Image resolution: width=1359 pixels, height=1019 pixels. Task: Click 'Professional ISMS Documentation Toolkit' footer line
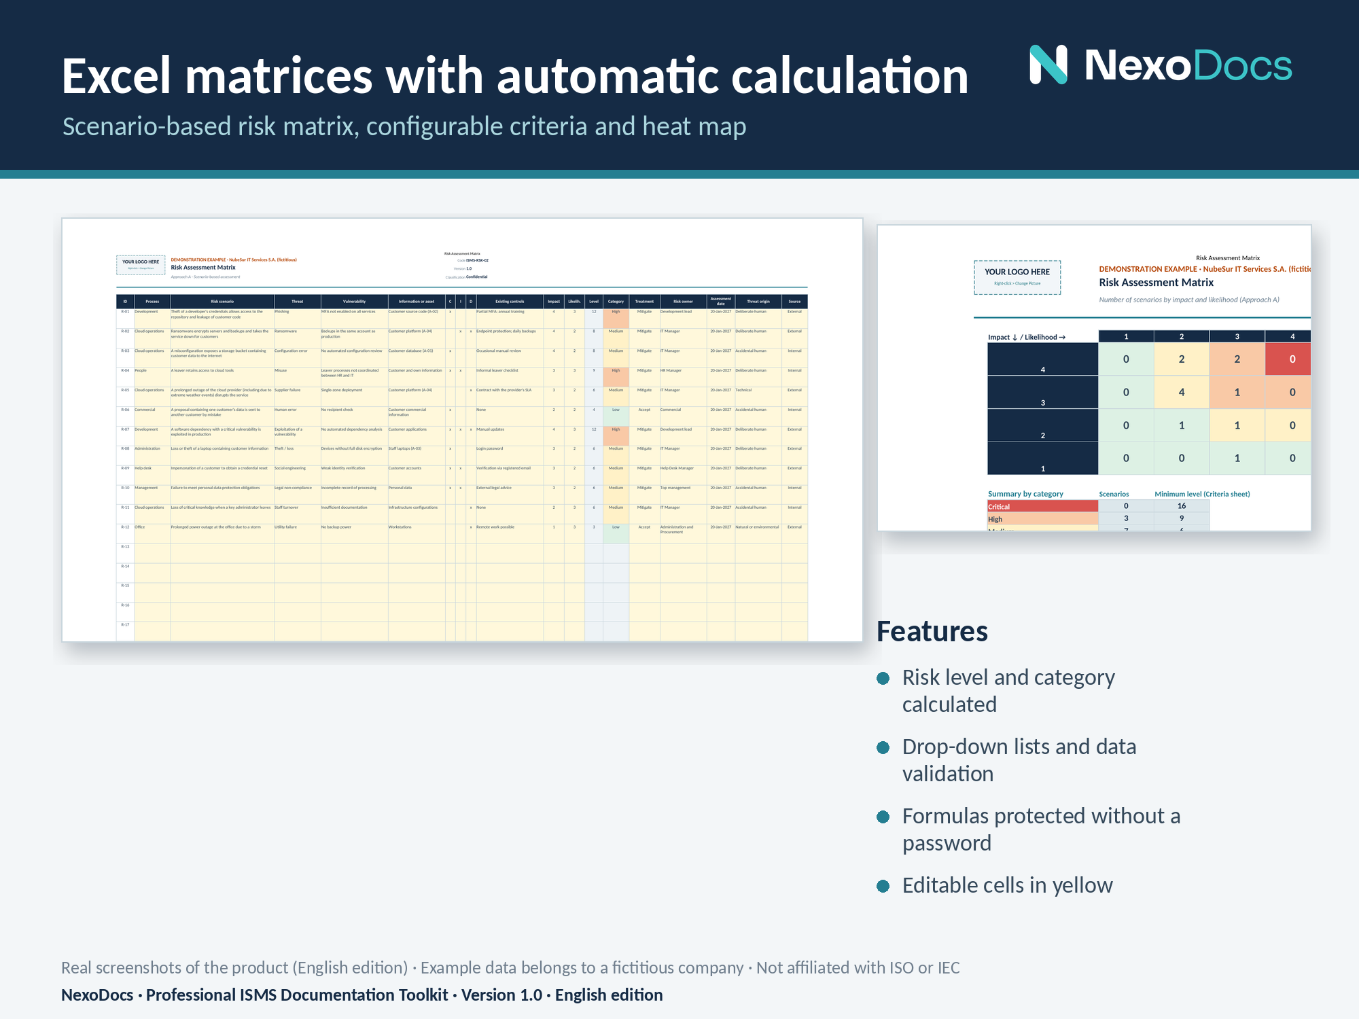pos(361,995)
